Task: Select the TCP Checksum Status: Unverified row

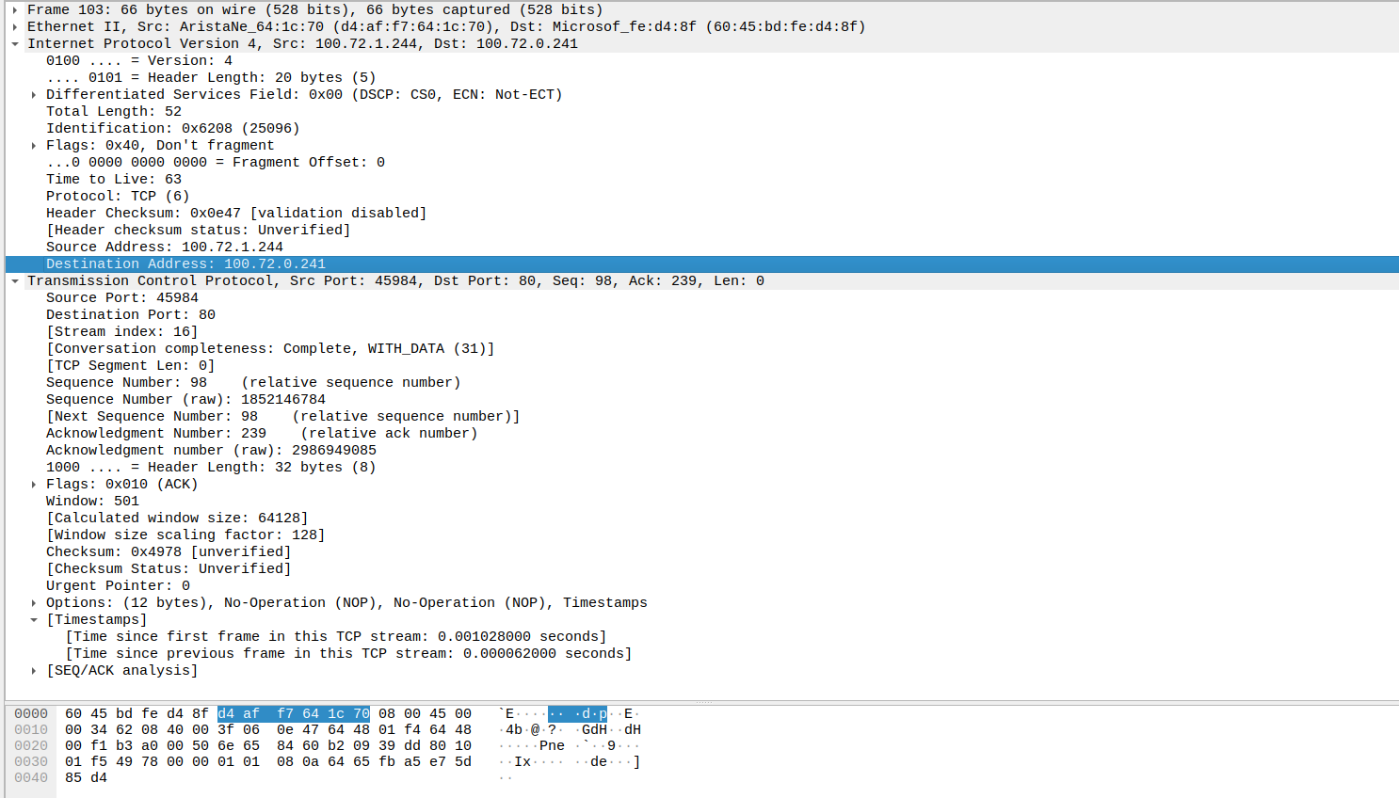Action: point(702,568)
